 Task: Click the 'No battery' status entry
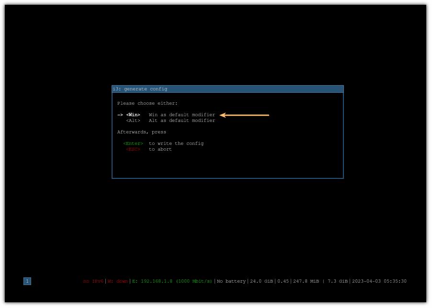pos(231,281)
